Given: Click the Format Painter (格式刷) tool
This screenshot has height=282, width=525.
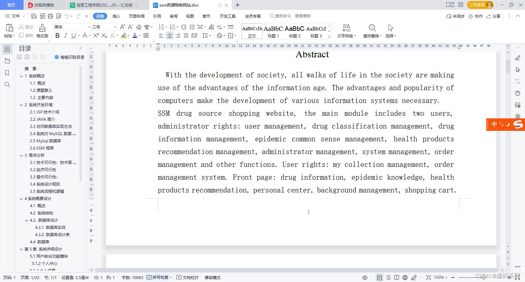Looking at the screenshot, I should [42, 31].
